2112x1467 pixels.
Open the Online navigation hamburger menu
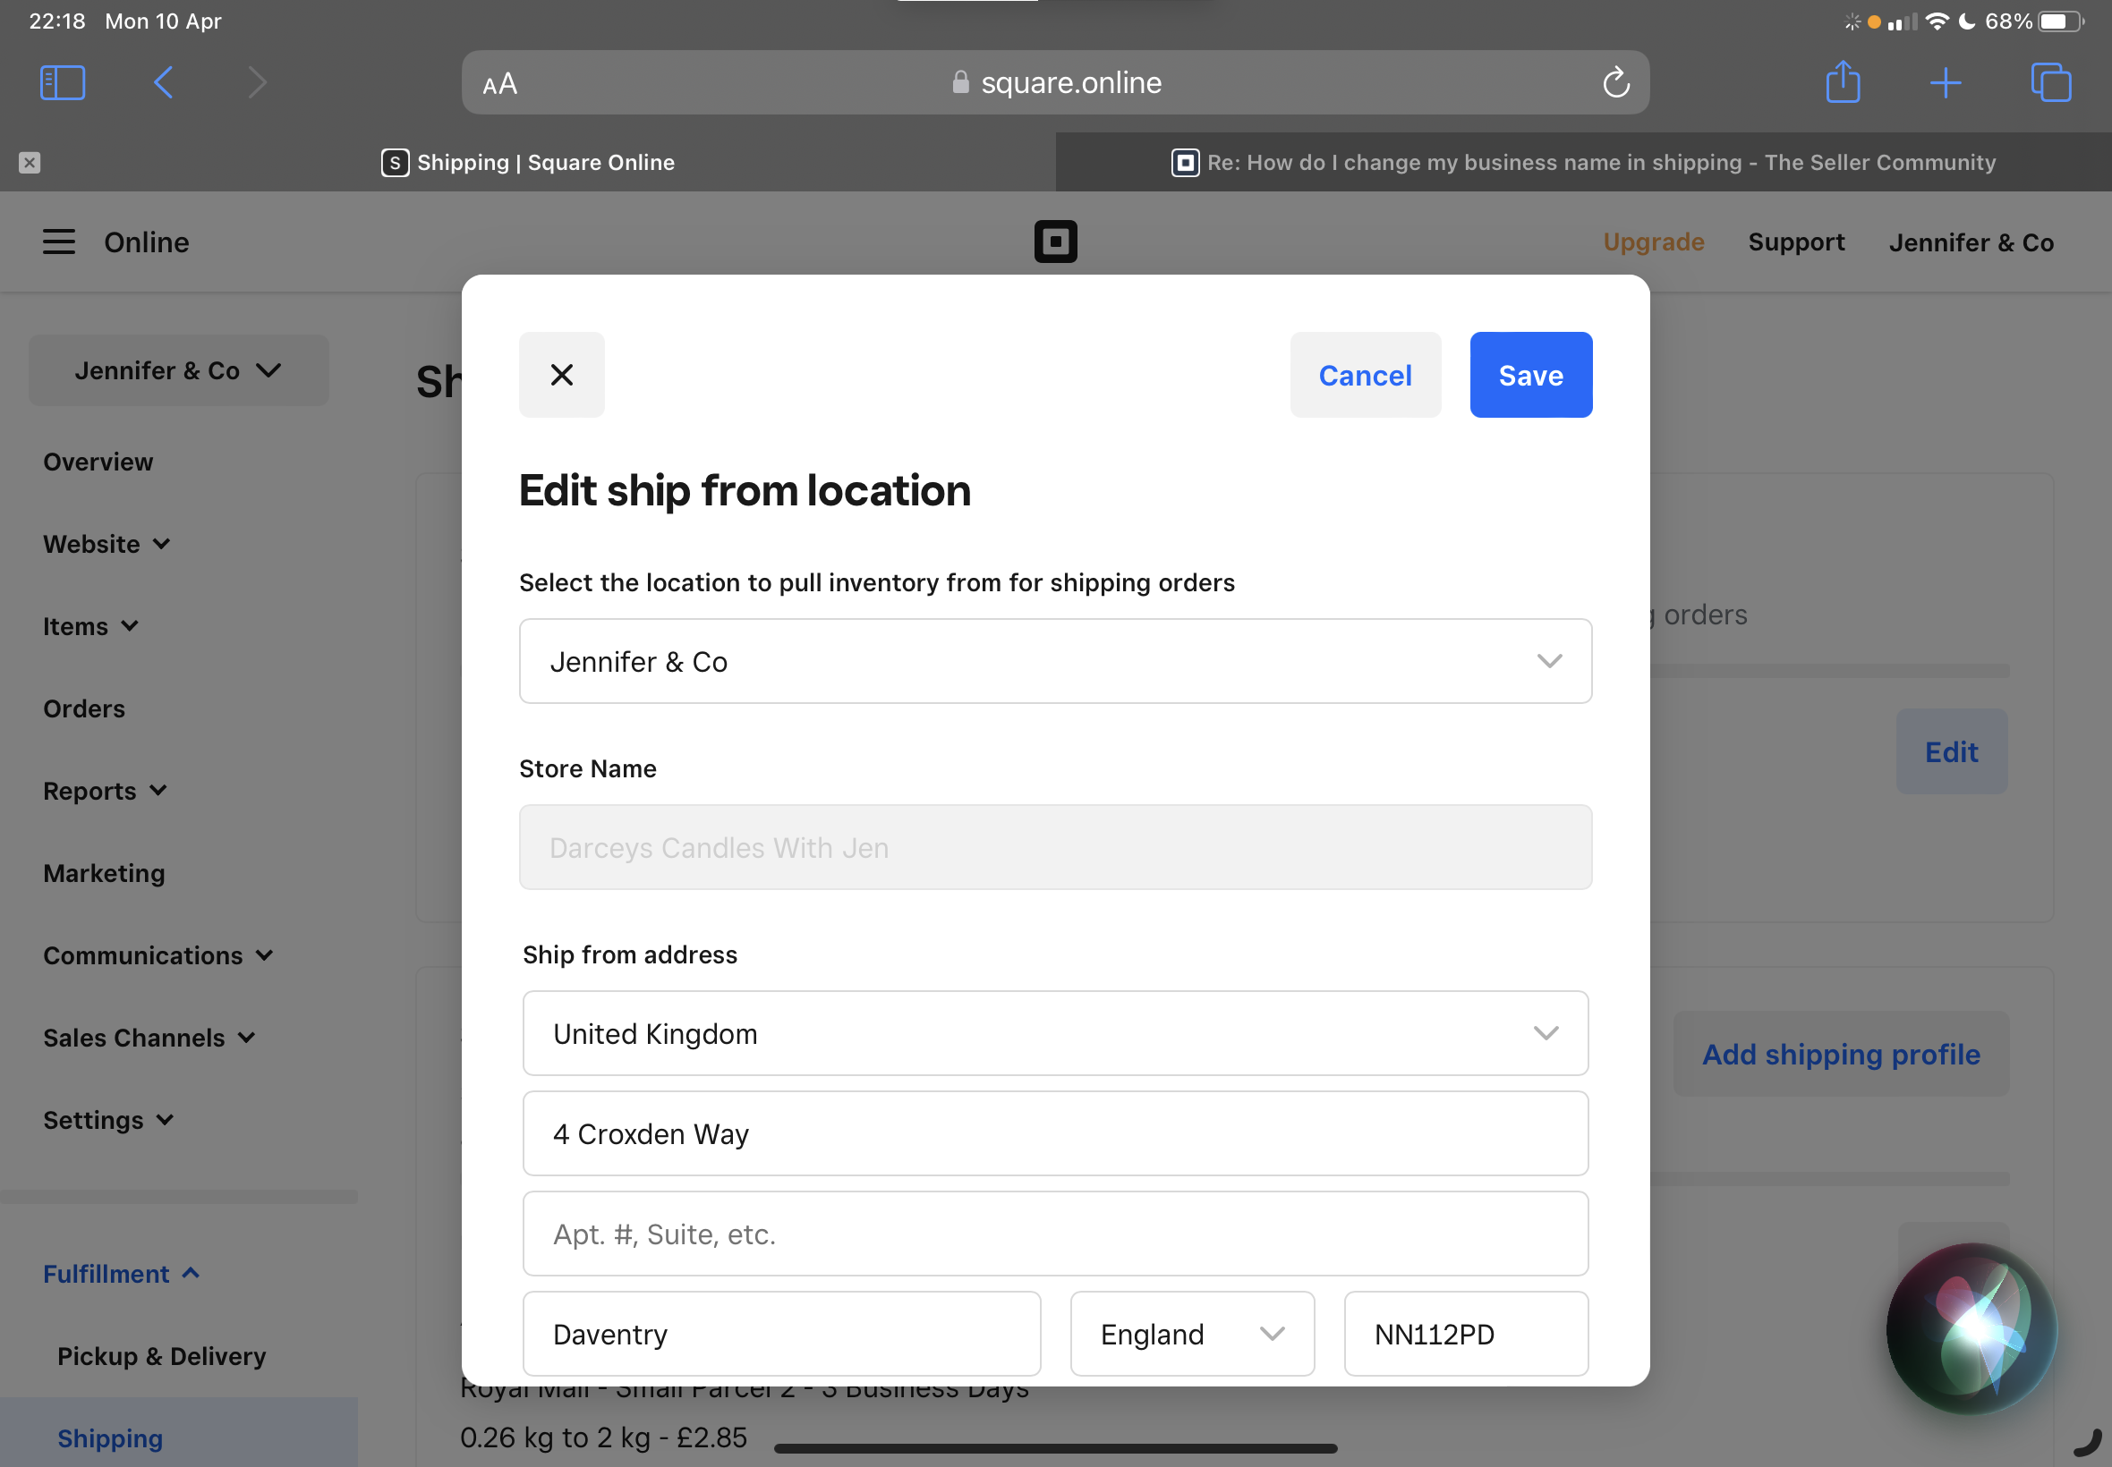click(59, 242)
